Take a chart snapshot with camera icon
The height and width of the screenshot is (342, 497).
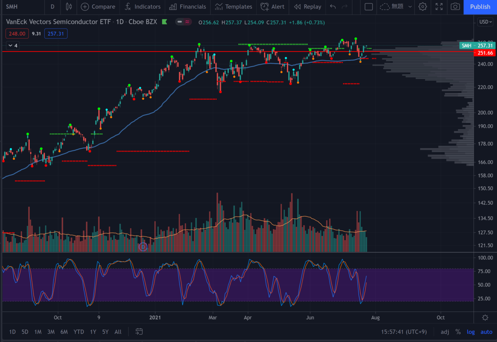tap(455, 7)
